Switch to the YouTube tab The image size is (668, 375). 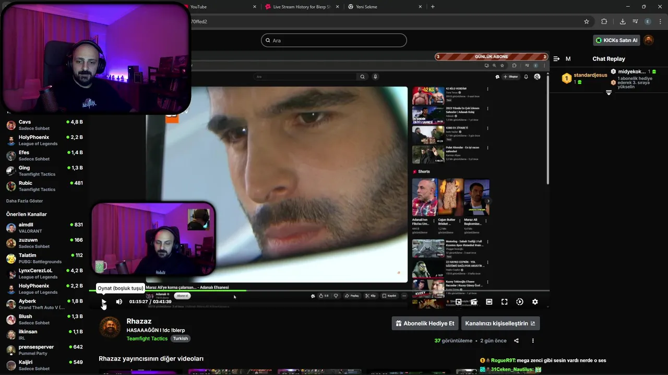click(x=218, y=7)
